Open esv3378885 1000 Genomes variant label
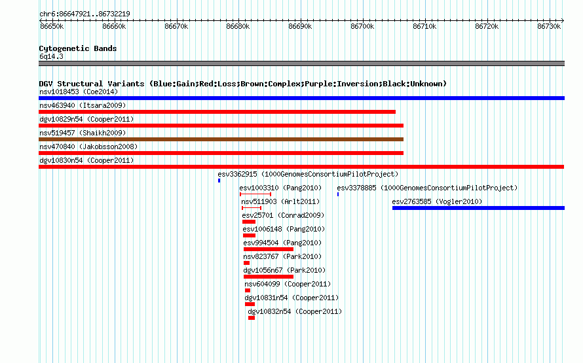 coord(427,188)
